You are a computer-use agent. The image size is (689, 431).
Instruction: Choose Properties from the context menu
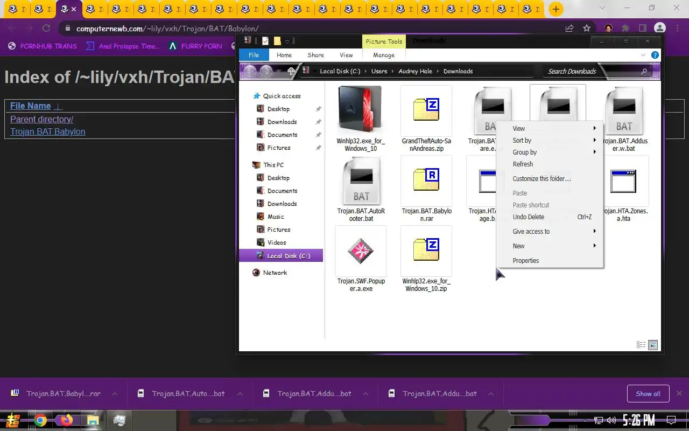[x=550, y=260]
